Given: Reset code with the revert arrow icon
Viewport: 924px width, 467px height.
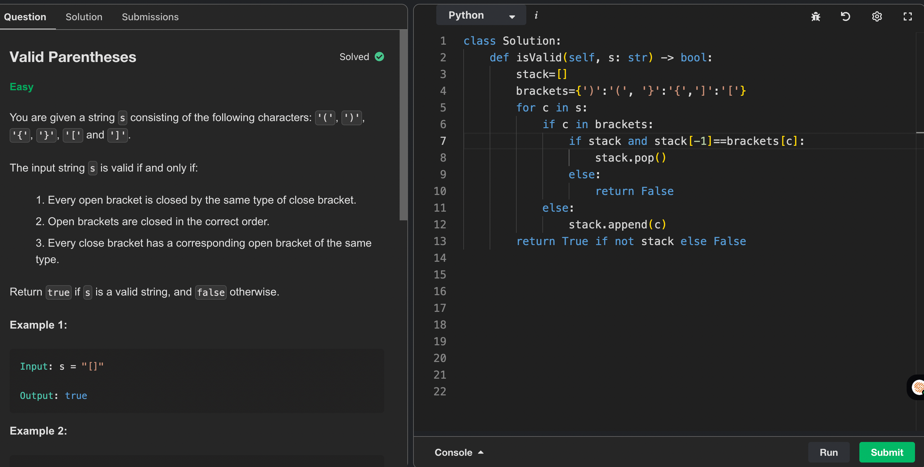Looking at the screenshot, I should tap(846, 16).
